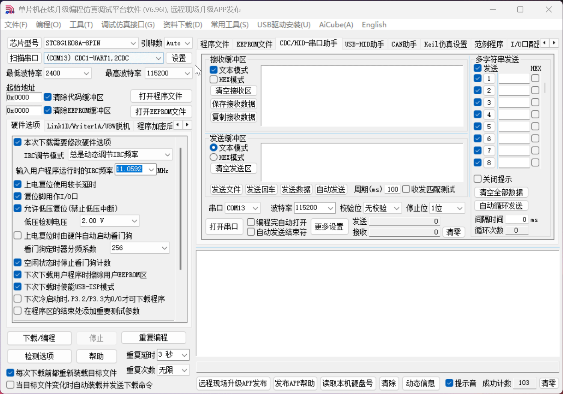The height and width of the screenshot is (394, 563).
Task: Click the 下载/编程 button
Action: [39, 338]
